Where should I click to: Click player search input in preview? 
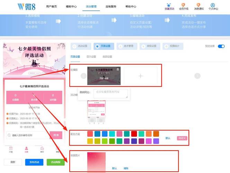pos(28,135)
